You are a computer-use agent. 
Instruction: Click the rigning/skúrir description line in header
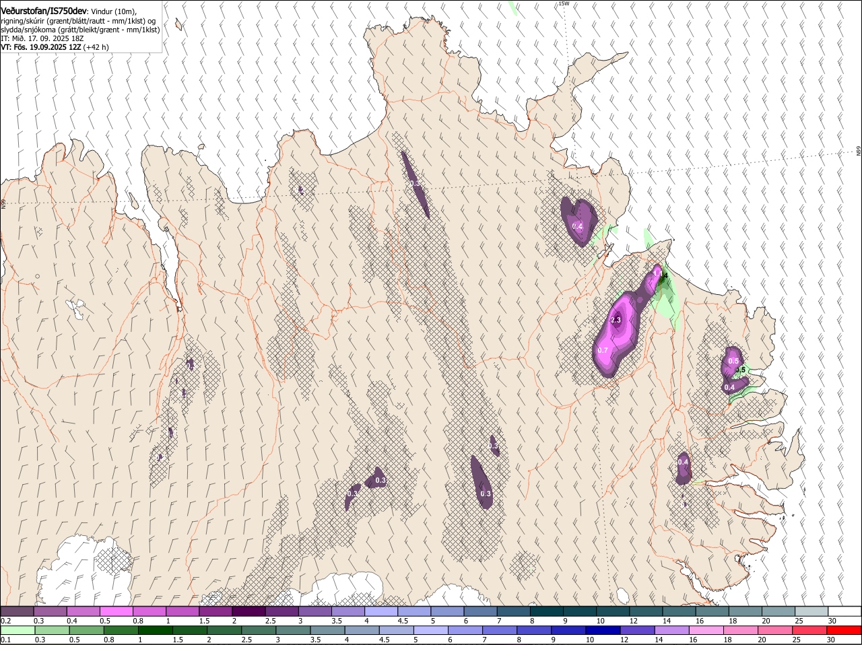78,21
